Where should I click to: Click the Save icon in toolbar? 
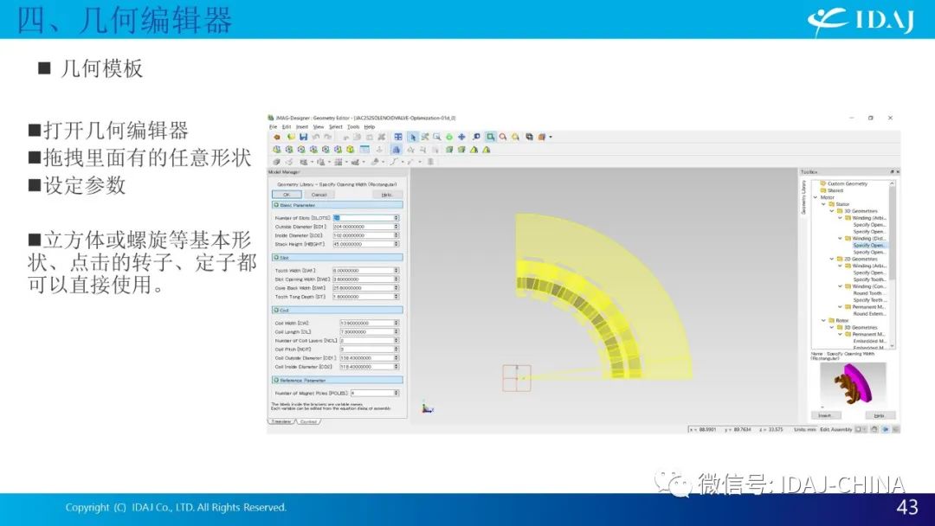tap(304, 137)
